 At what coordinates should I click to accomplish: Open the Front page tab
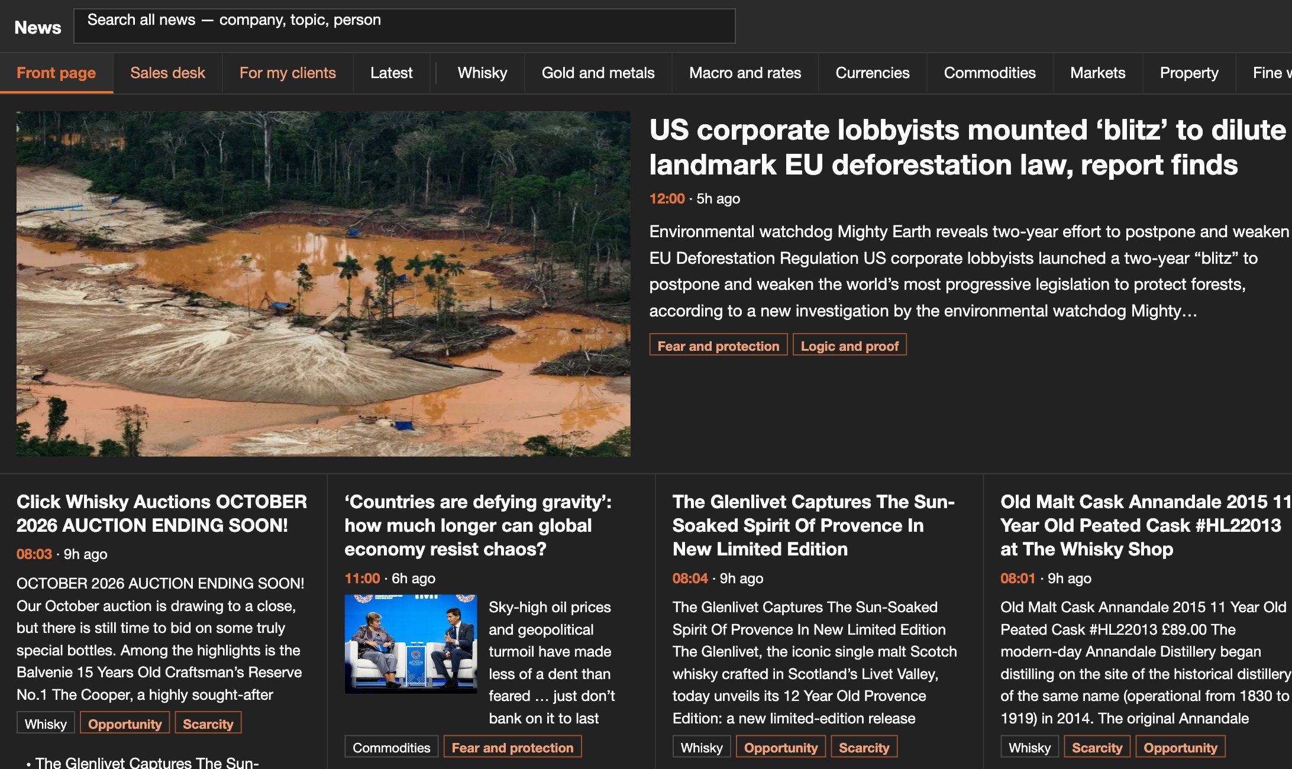click(x=56, y=73)
